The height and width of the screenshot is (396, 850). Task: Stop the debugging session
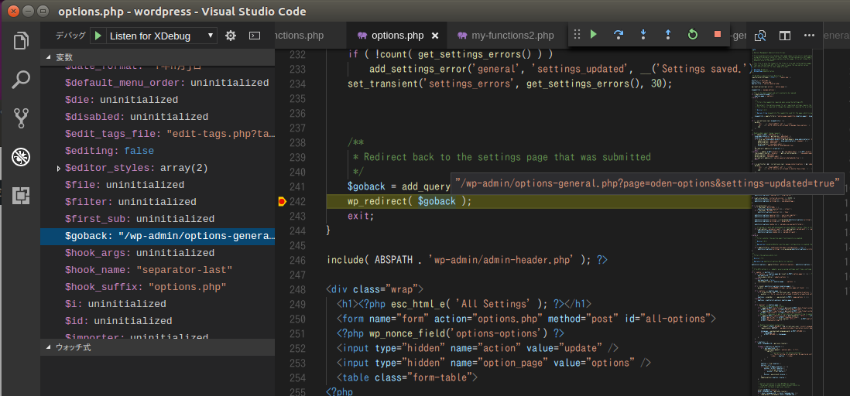point(718,35)
